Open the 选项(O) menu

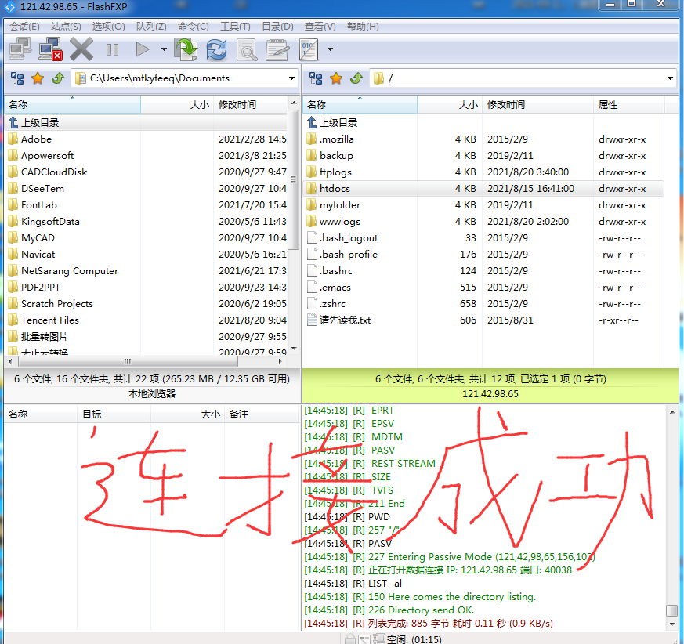[109, 27]
